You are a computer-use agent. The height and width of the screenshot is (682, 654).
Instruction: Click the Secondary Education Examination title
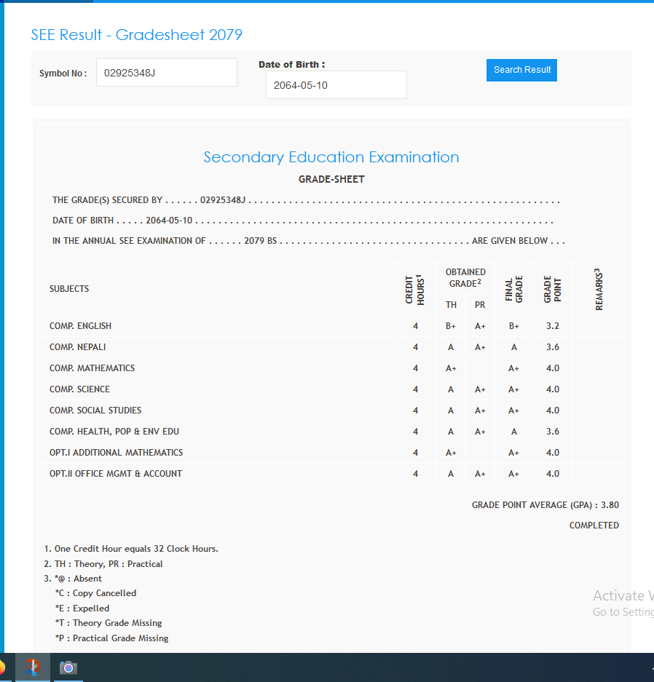(x=331, y=157)
